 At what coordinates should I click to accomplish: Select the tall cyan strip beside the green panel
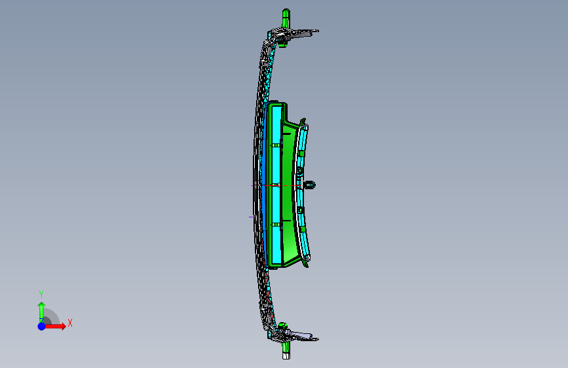point(276,185)
